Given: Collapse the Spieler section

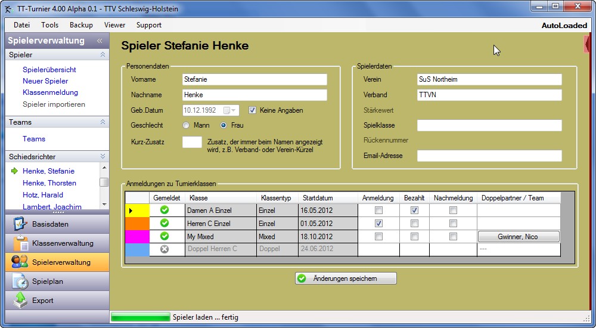Looking at the screenshot, I should click(x=103, y=55).
